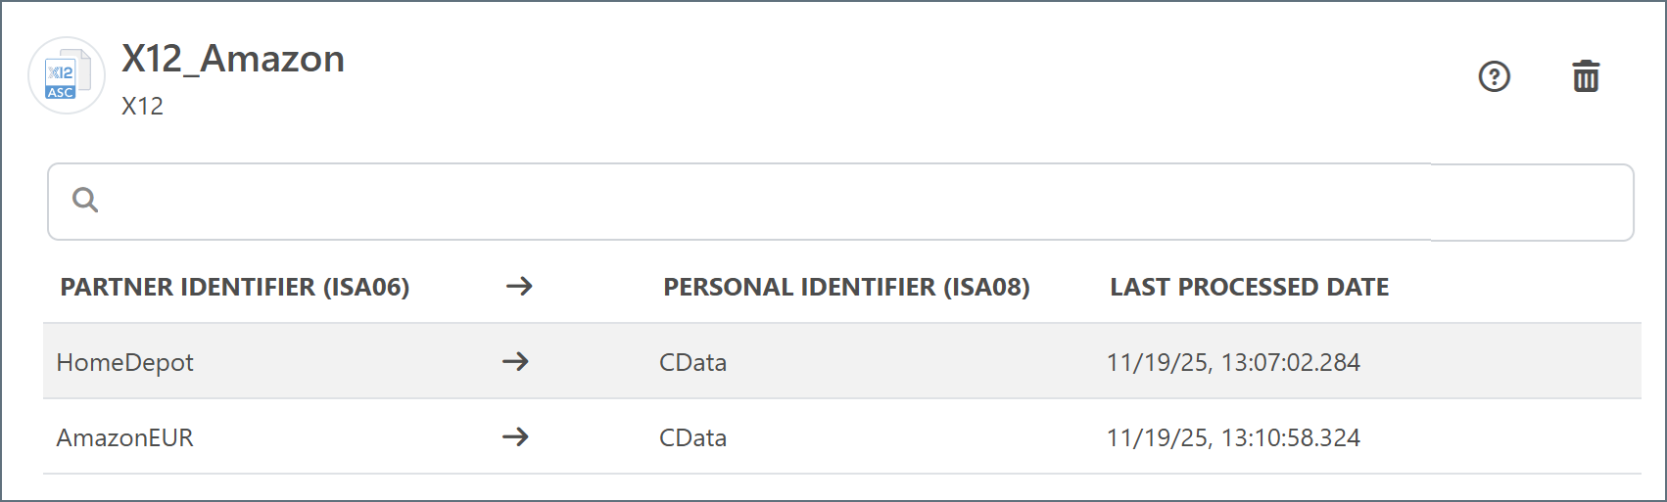Select the AmazonEUR partner entry

[125, 437]
